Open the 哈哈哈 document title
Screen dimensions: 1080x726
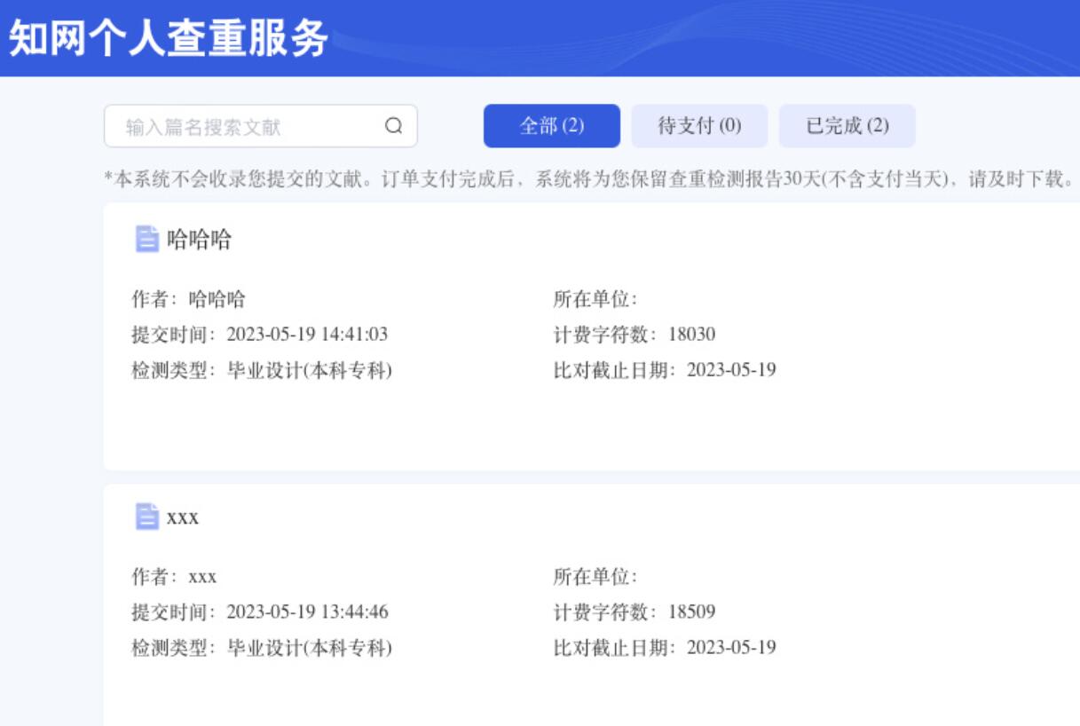click(200, 239)
